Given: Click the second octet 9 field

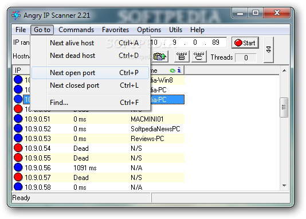Looking at the screenshot, I should pyautogui.click(x=174, y=42).
